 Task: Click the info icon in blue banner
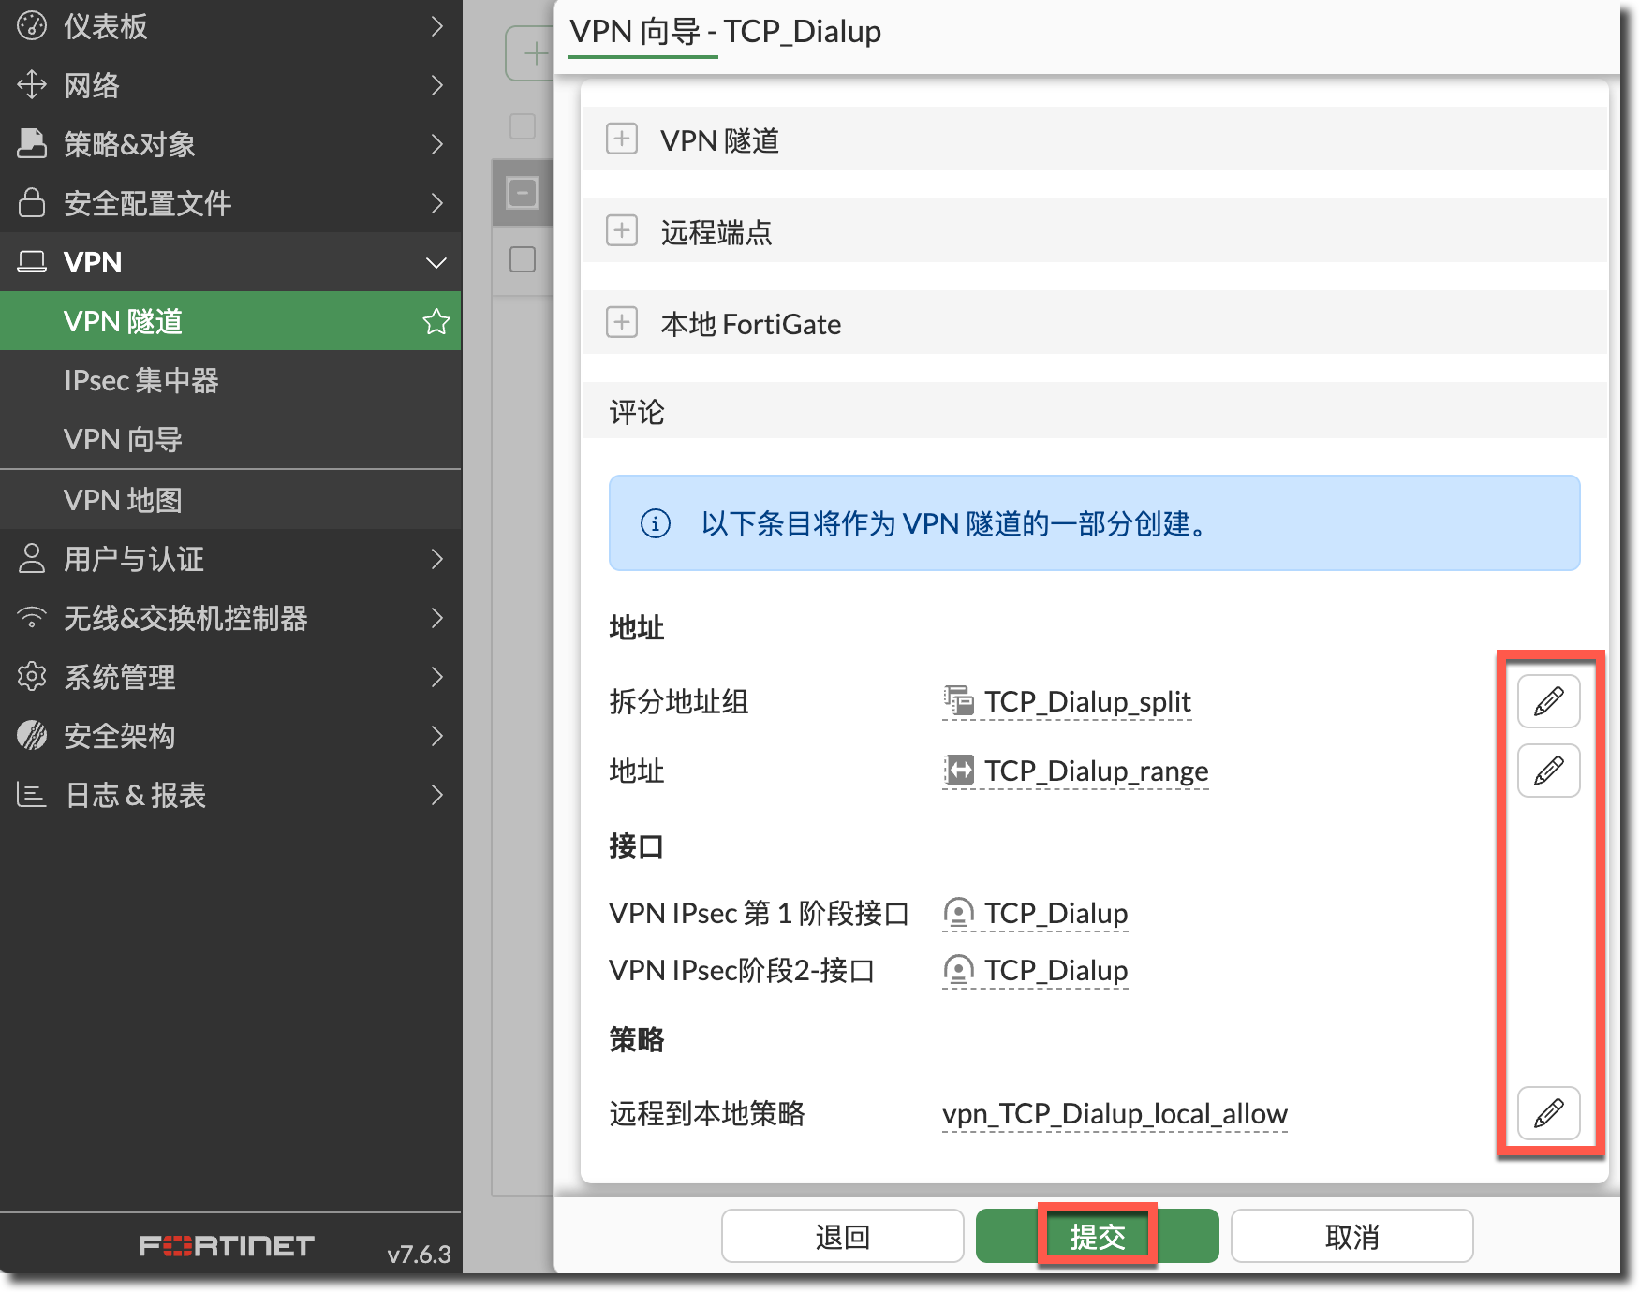tap(655, 523)
